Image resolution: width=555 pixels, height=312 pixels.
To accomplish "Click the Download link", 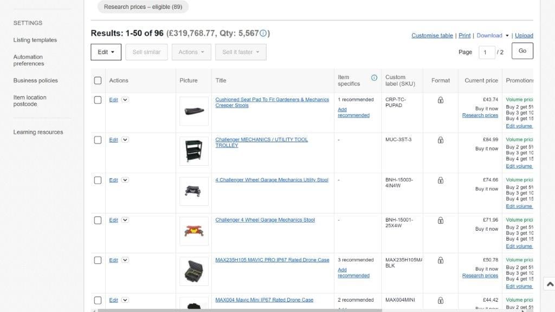I will 489,36.
